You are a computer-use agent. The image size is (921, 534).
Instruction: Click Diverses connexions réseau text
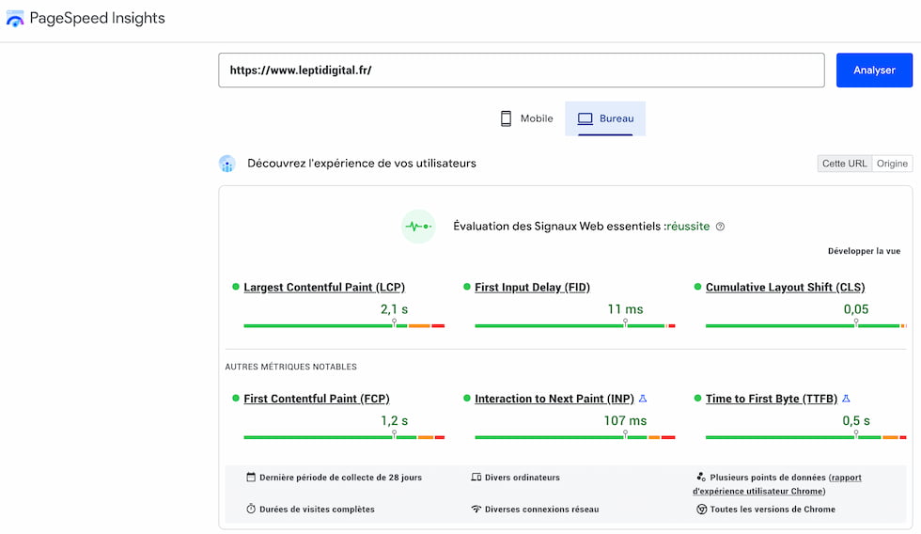coord(541,510)
